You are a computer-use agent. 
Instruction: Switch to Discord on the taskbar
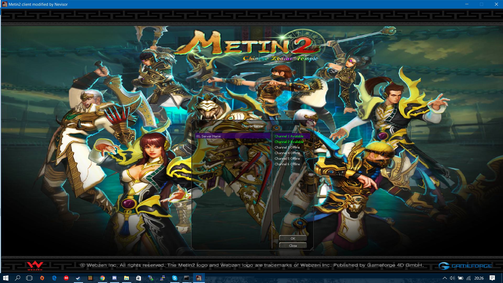(x=114, y=278)
